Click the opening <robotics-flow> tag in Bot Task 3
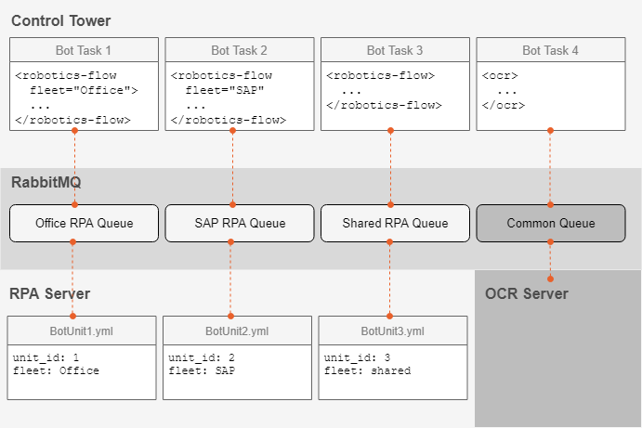 pyautogui.click(x=380, y=76)
